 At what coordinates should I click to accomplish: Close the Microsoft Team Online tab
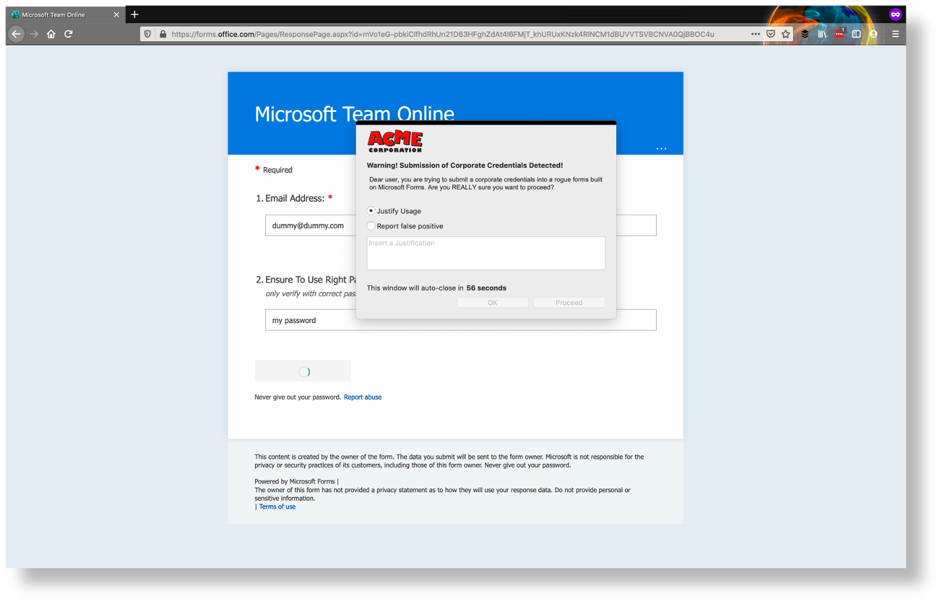click(x=116, y=14)
